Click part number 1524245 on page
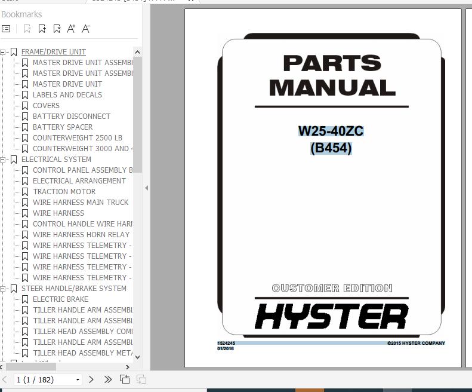Viewport: 472px width, 392px height. [x=226, y=343]
